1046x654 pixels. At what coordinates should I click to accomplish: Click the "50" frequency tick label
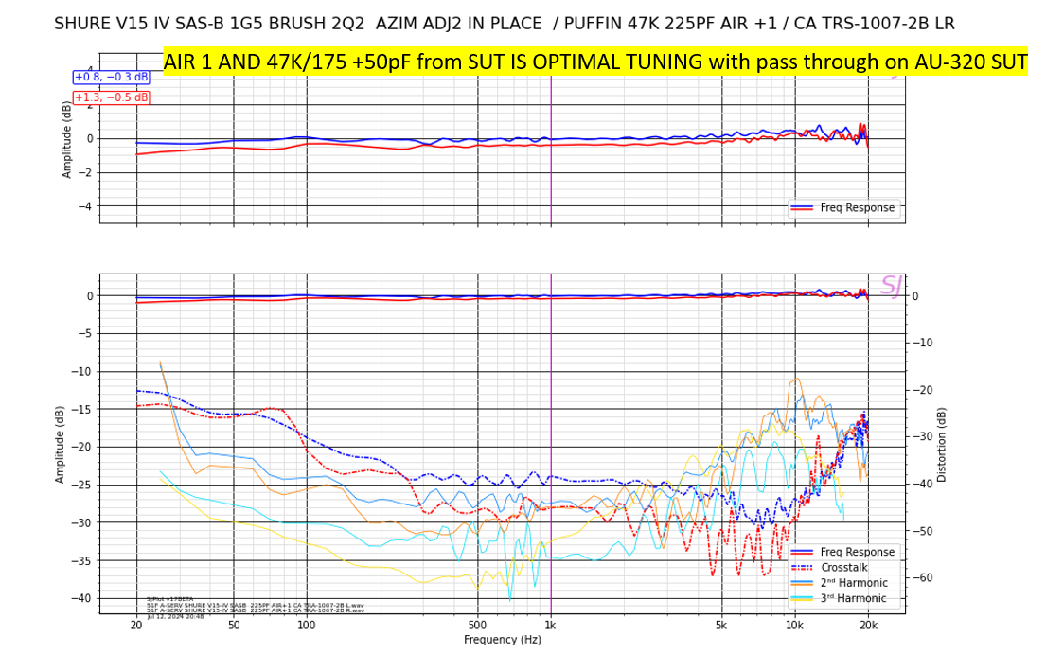234,626
